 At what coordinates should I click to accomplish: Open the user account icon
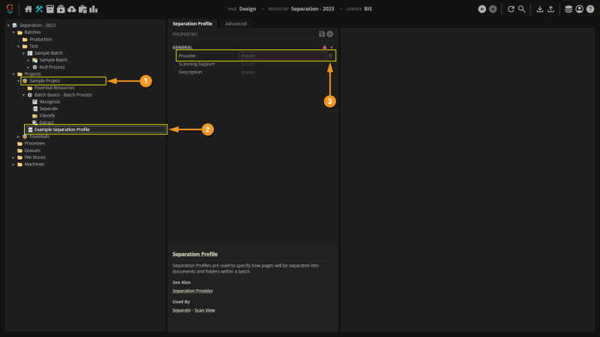[579, 9]
